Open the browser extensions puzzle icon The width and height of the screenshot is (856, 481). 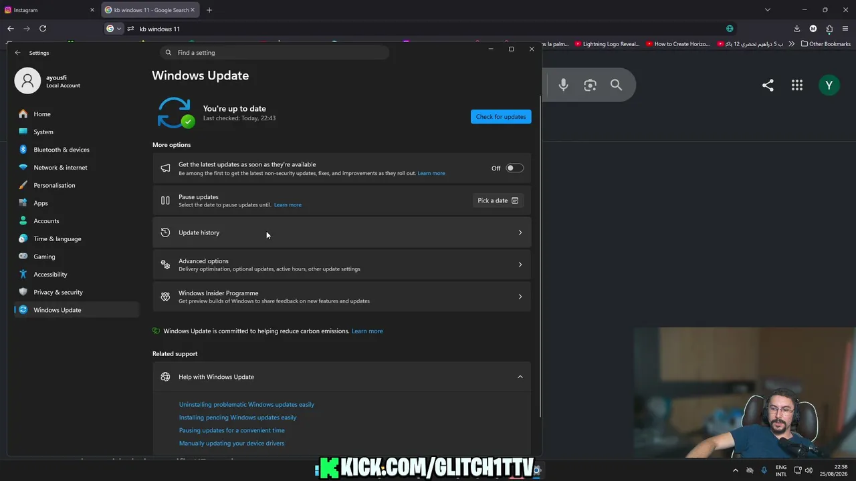tap(829, 29)
